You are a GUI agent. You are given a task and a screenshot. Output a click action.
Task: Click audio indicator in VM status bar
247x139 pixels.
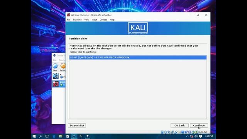pyautogui.click(x=169, y=132)
